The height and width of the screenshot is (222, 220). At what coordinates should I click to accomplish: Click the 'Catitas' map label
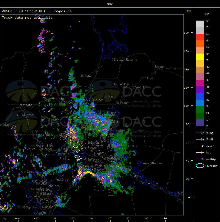click(137, 176)
